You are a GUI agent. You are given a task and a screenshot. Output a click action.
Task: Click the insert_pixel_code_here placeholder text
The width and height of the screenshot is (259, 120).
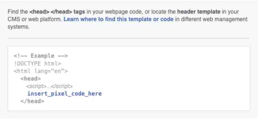[64, 93]
